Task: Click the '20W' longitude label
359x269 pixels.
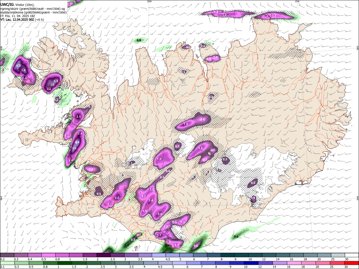Action: coord(149,1)
